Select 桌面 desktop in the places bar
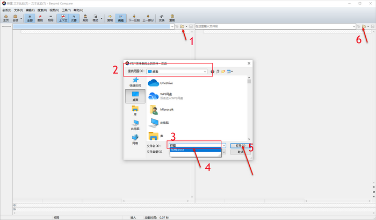The height and width of the screenshot is (220, 376). click(135, 96)
